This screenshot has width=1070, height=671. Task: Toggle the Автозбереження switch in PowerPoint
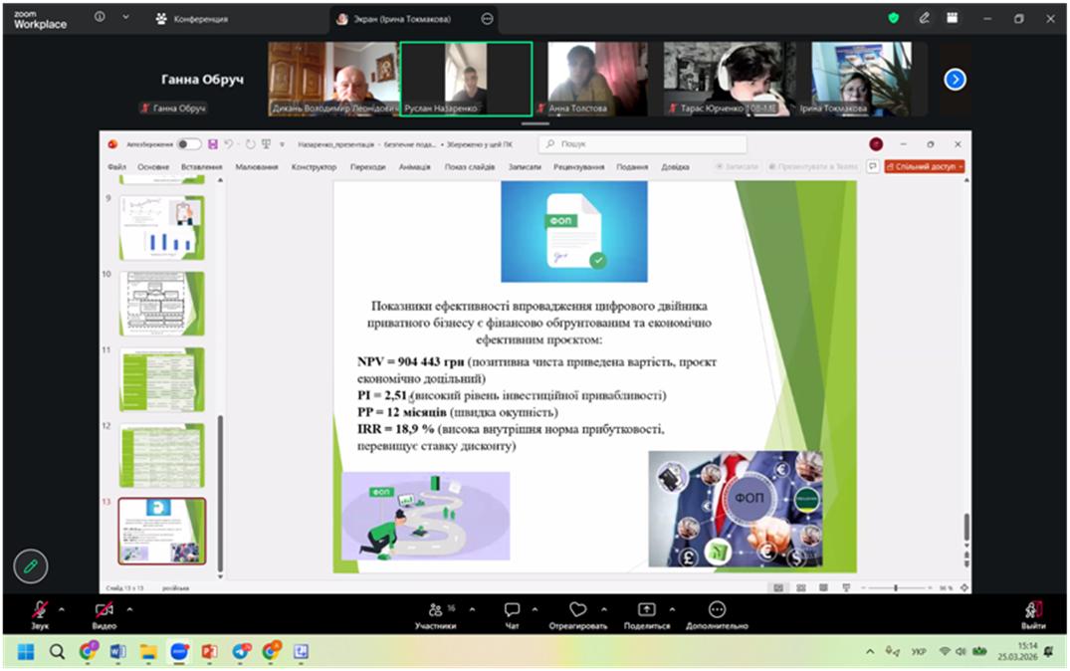point(188,144)
